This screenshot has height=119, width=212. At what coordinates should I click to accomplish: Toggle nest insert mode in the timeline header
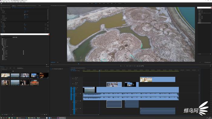point(71,71)
